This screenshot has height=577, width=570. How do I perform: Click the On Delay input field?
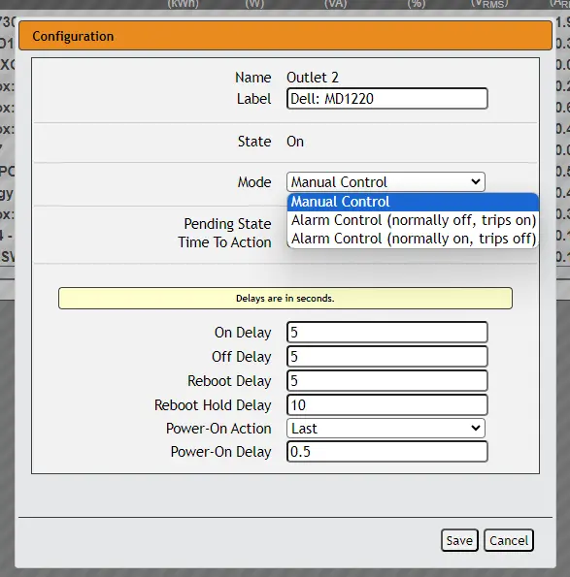[386, 333]
